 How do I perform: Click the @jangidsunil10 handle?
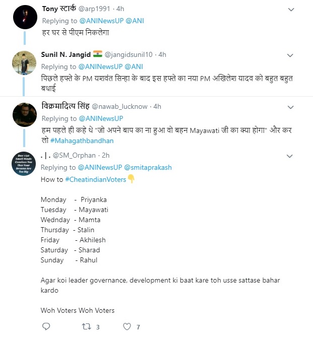tap(129, 54)
